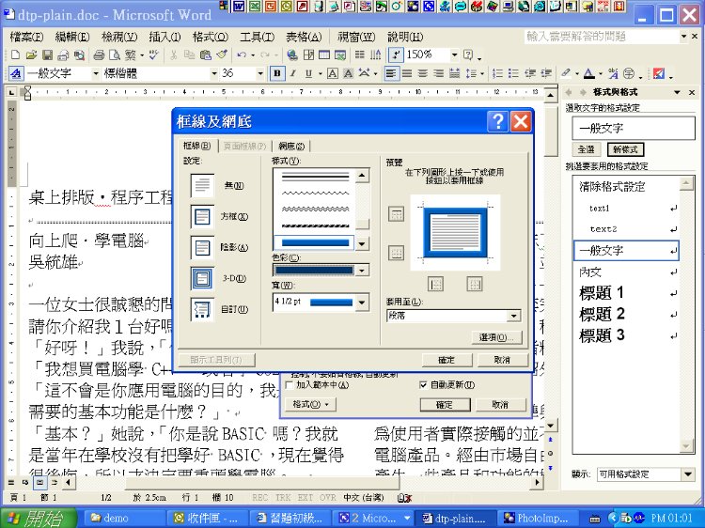Activate the Format Painter brush
The image size is (705, 528).
pos(222,54)
